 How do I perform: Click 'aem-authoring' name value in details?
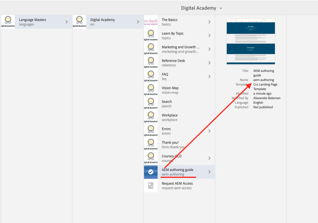(264, 80)
